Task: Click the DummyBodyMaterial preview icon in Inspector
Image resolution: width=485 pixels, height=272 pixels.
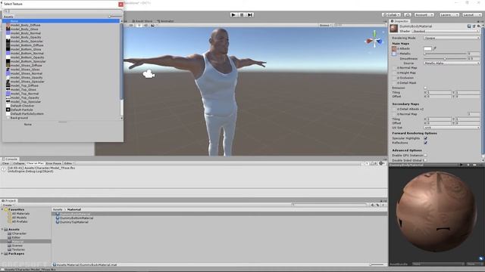Action: pyautogui.click(x=394, y=29)
